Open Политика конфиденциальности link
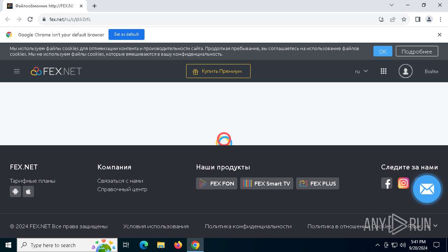 tap(248, 226)
